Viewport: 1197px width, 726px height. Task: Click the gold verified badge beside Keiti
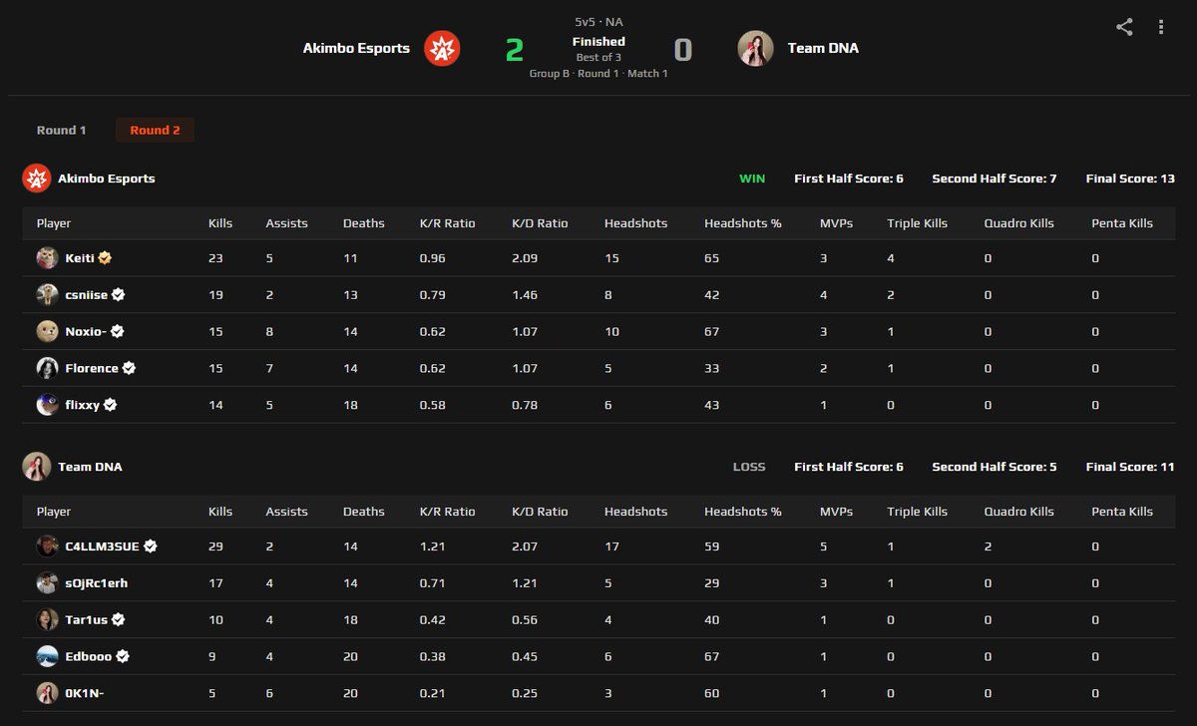tap(105, 258)
